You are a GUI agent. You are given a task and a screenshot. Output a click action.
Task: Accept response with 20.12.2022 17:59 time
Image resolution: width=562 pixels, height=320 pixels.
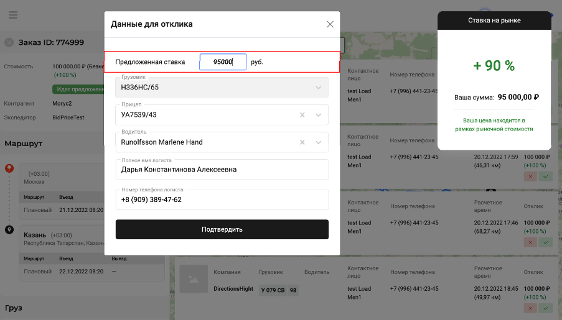click(x=545, y=176)
